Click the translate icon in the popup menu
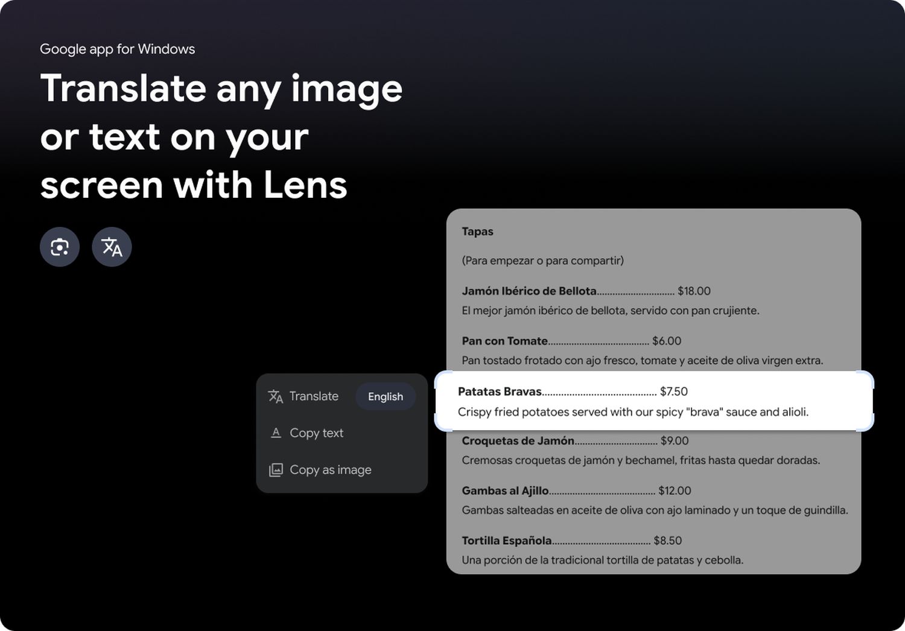The width and height of the screenshot is (905, 631). click(x=276, y=396)
